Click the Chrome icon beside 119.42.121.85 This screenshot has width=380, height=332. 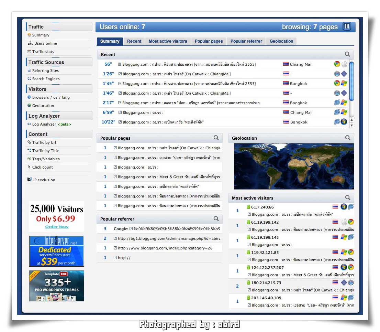click(351, 252)
